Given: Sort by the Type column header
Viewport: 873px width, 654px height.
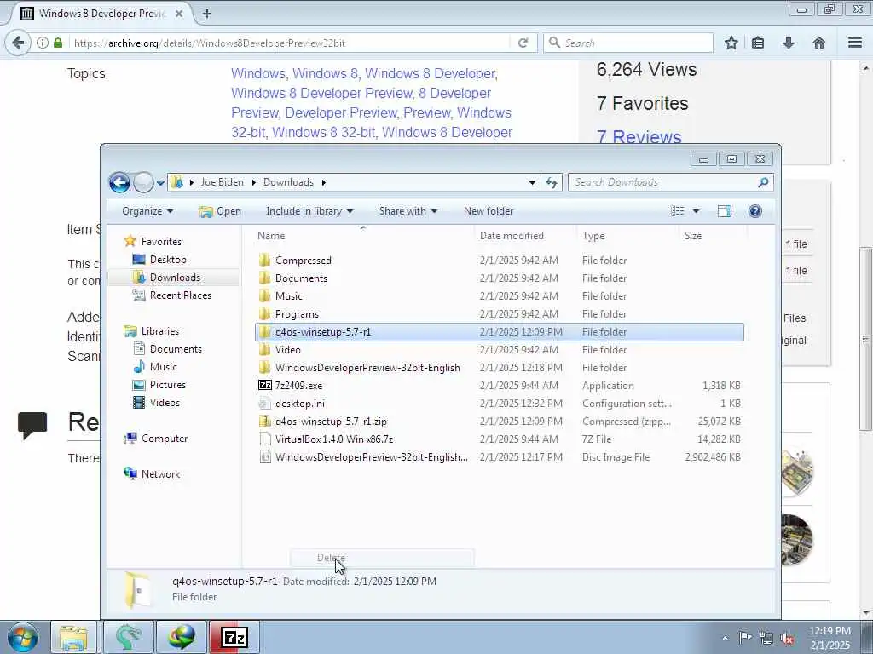Looking at the screenshot, I should click(x=593, y=236).
